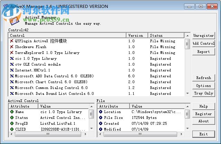Click the 172544 Bytes file size value
The width and height of the screenshot is (221, 144).
pyautogui.click(x=144, y=118)
